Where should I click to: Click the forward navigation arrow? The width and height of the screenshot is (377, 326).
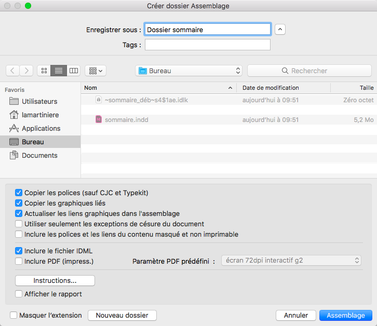[26, 71]
